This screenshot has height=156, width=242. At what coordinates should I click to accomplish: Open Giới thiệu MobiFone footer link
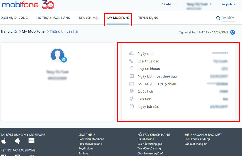(x=91, y=139)
